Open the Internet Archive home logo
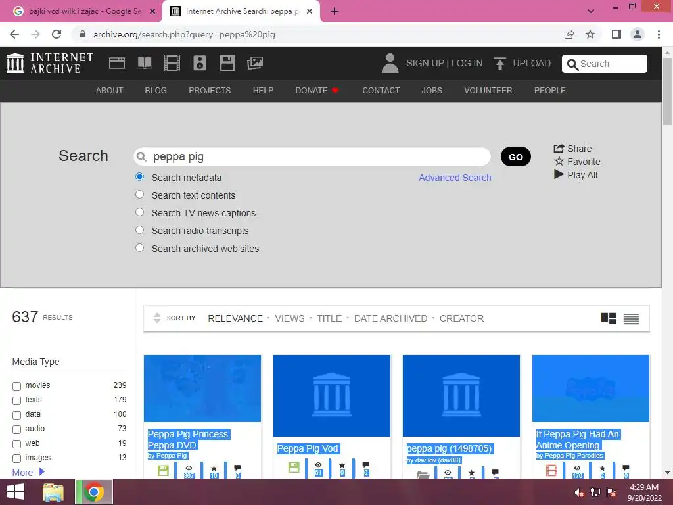673x505 pixels. (x=50, y=63)
